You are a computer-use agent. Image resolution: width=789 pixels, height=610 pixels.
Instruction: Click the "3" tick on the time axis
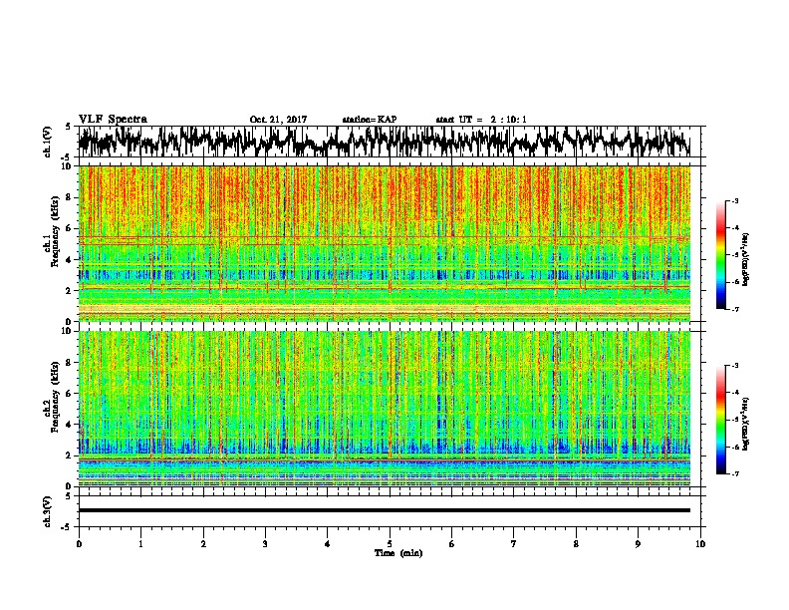tap(265, 543)
